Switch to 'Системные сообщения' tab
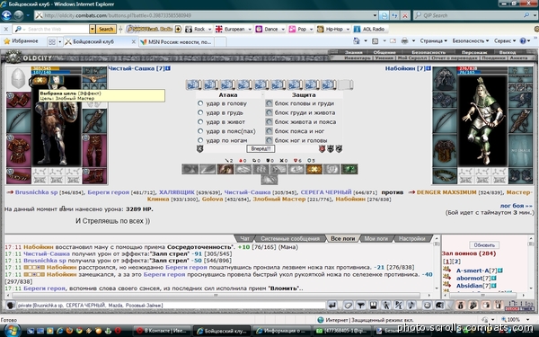 click(x=290, y=239)
